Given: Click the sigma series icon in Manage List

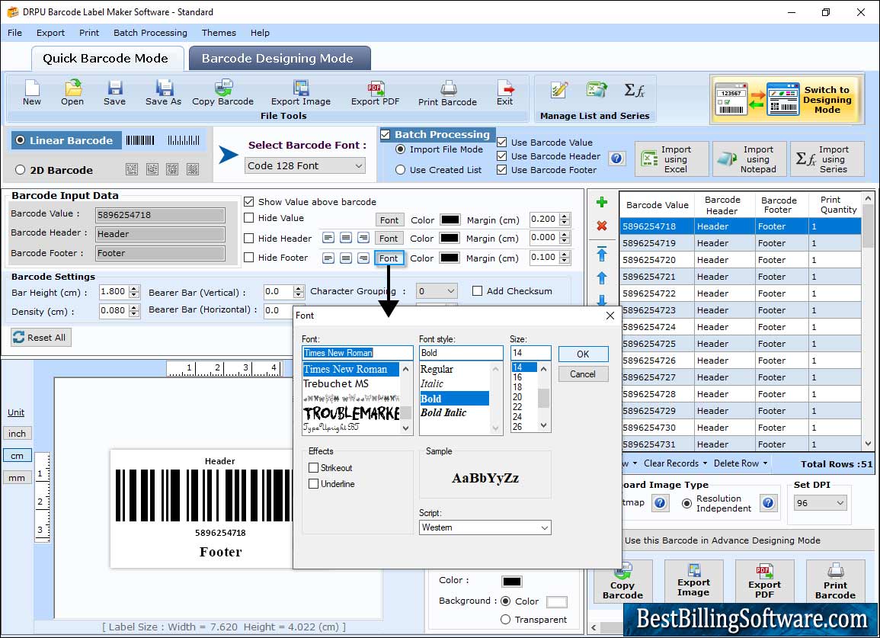Looking at the screenshot, I should (634, 90).
